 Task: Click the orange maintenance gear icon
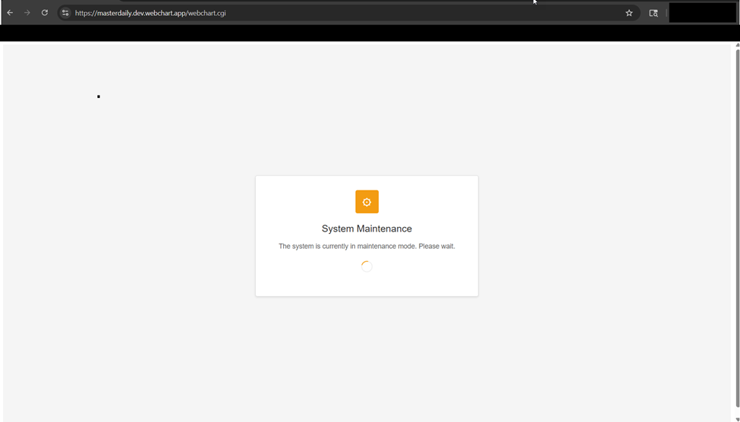(367, 202)
